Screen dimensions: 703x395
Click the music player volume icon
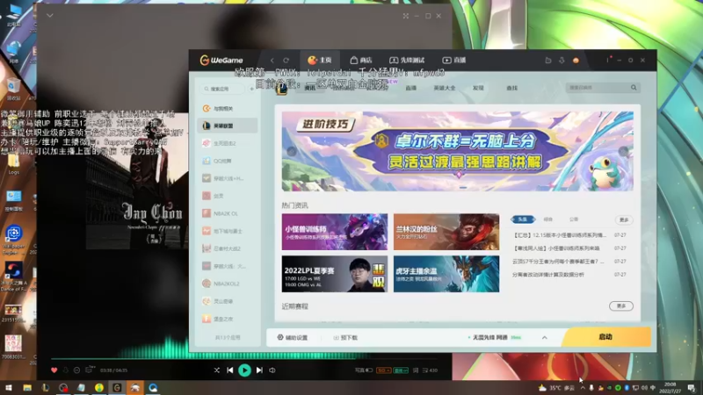[x=272, y=370]
